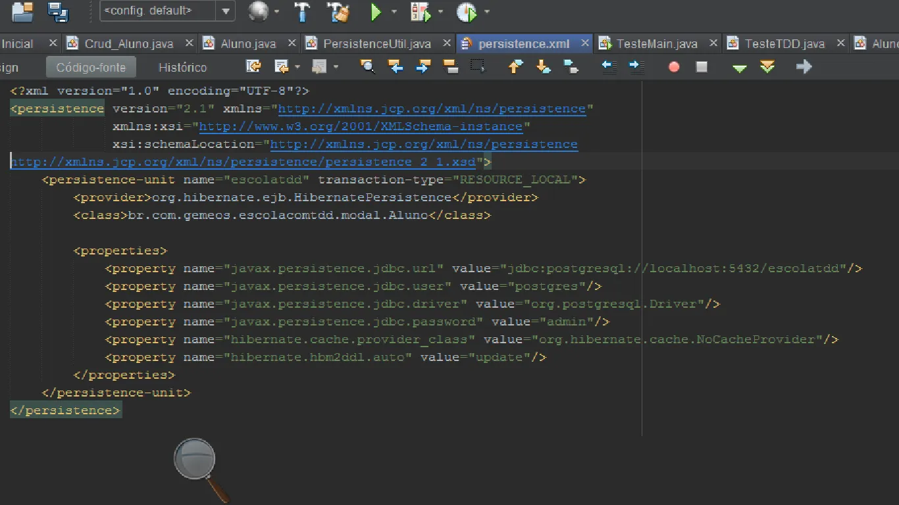Switch to the TesteMain.java tab
The height and width of the screenshot is (505, 899).
pos(656,44)
